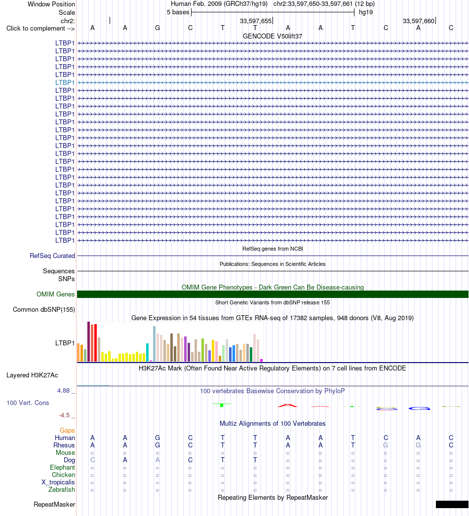
Task: Open the Common dbSNP(155) track label
Action: click(x=44, y=310)
